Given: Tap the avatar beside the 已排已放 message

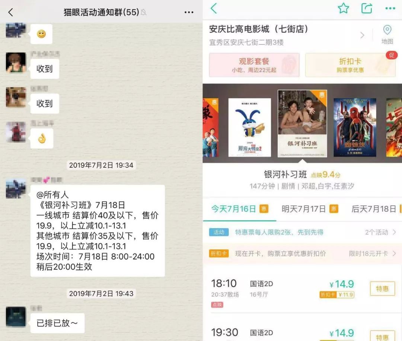Looking at the screenshot, I should (16, 317).
